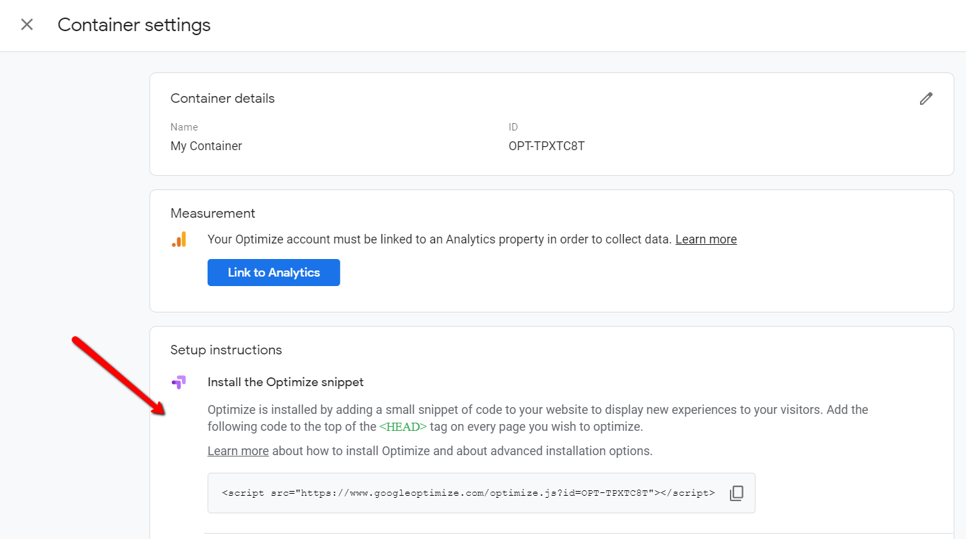Edit container details with pencil icon
The width and height of the screenshot is (966, 539).
926,99
